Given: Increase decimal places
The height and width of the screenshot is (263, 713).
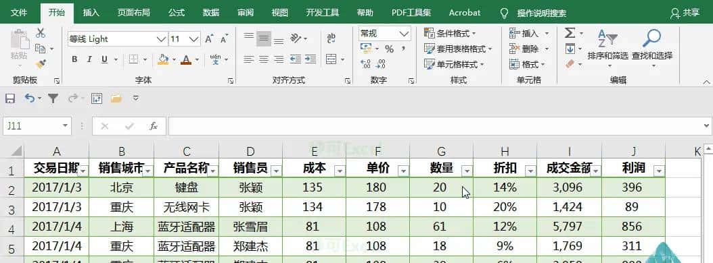Looking at the screenshot, I should coord(365,64).
